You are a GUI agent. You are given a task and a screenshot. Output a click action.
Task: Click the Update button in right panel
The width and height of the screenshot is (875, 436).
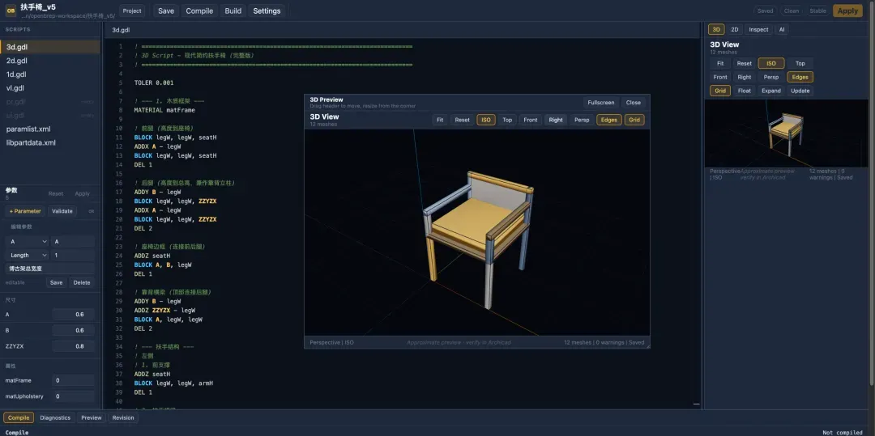click(x=800, y=91)
